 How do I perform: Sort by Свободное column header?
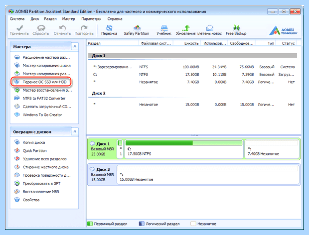(x=242, y=43)
